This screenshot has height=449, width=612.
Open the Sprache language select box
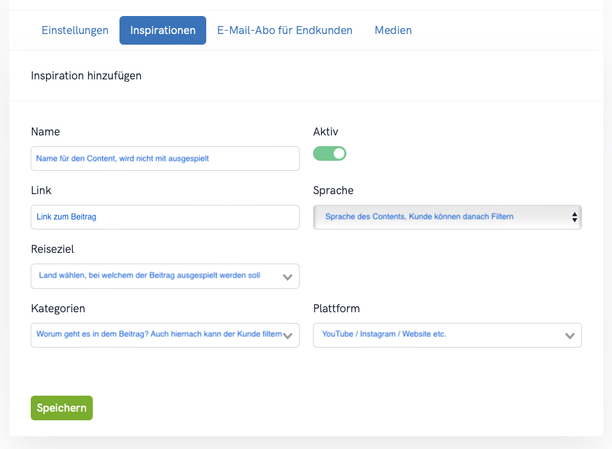coord(447,217)
